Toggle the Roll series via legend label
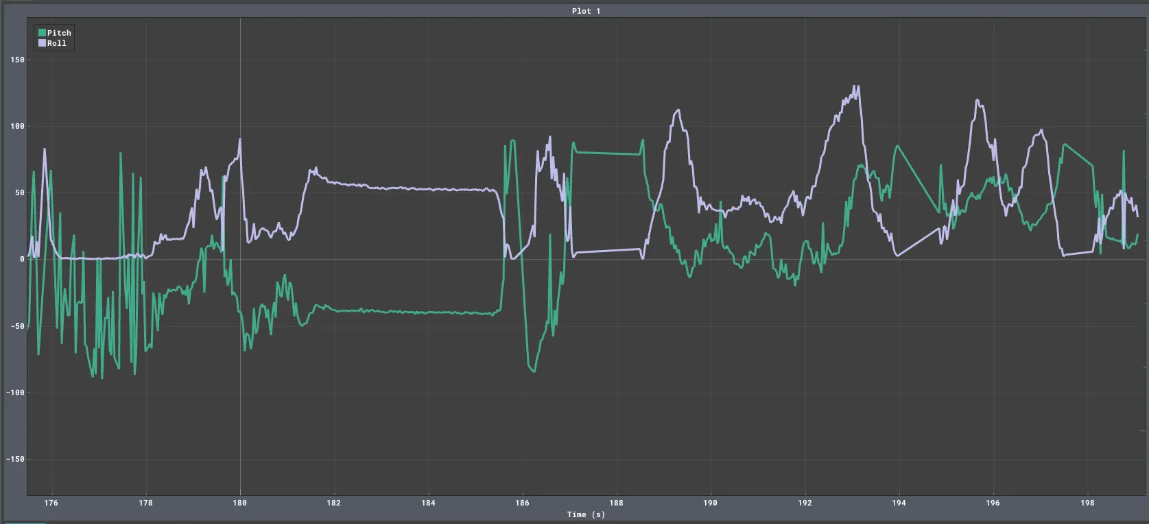 pos(57,43)
